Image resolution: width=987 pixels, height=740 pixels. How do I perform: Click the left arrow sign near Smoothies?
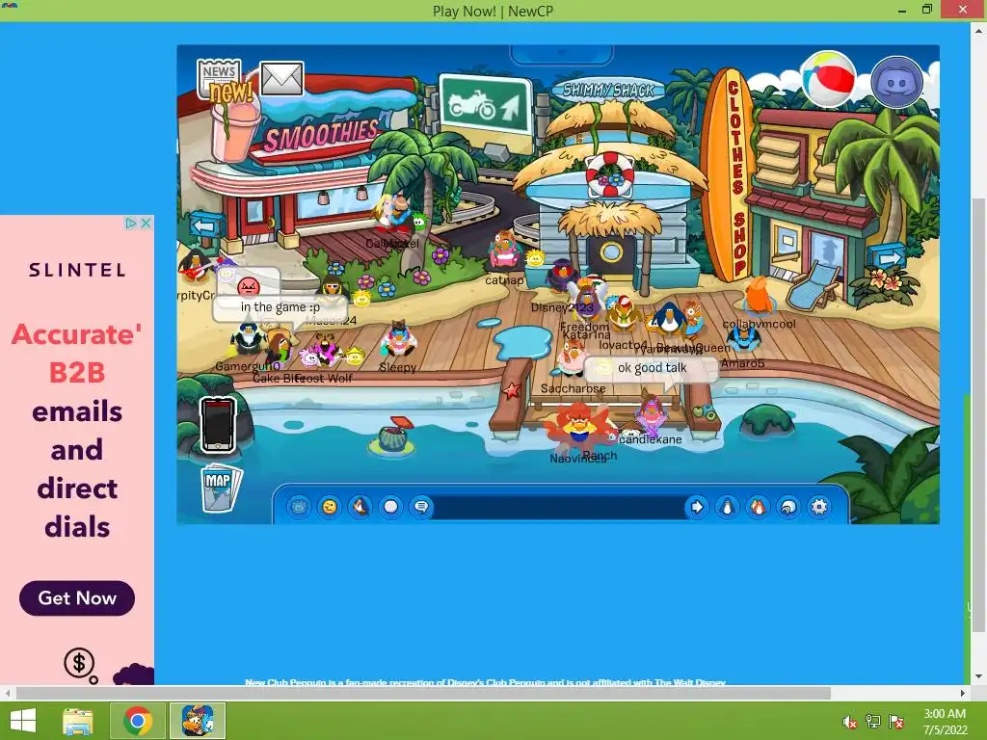click(206, 225)
